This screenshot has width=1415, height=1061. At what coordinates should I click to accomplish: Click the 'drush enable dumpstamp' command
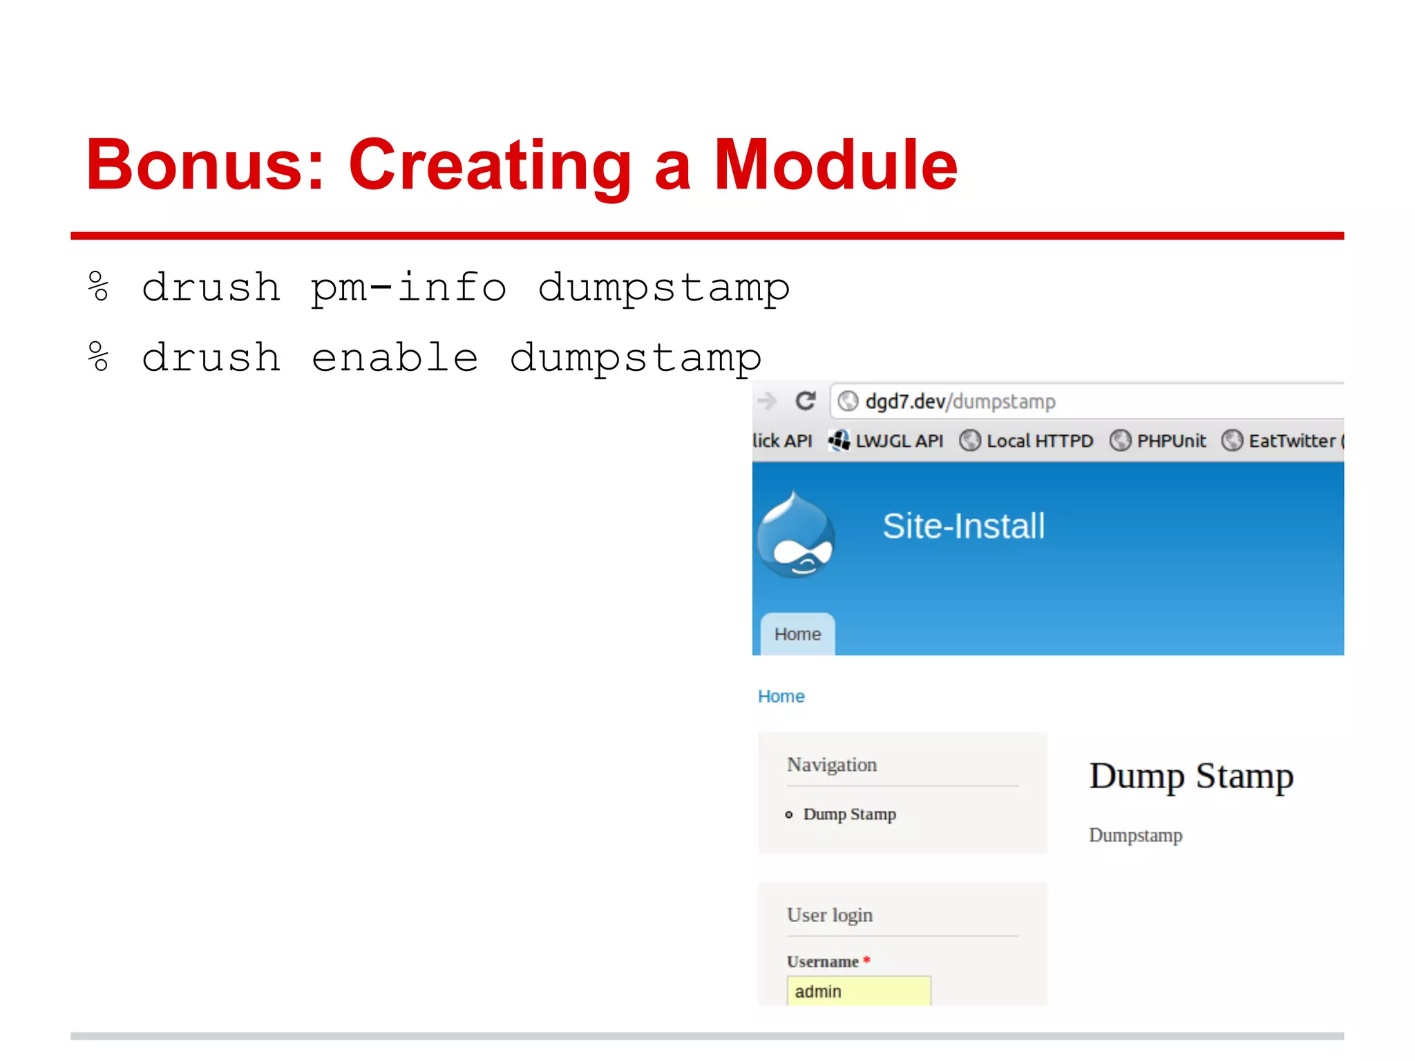click(425, 359)
